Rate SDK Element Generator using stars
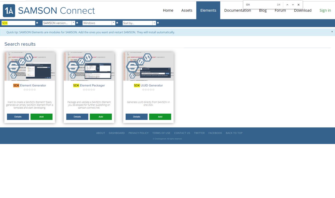The width and height of the screenshot is (335, 198). click(x=30, y=90)
